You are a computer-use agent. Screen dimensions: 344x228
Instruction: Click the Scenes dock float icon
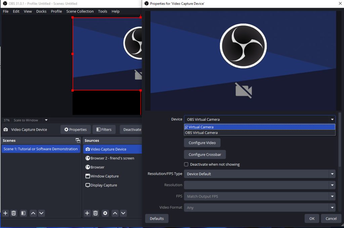tap(78, 140)
